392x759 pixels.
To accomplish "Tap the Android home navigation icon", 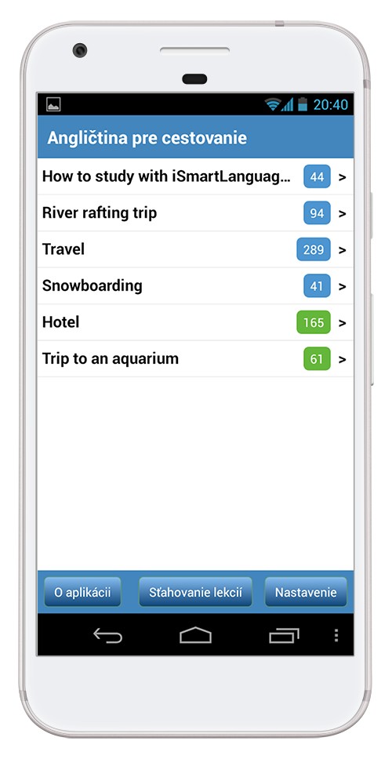I will (195, 635).
